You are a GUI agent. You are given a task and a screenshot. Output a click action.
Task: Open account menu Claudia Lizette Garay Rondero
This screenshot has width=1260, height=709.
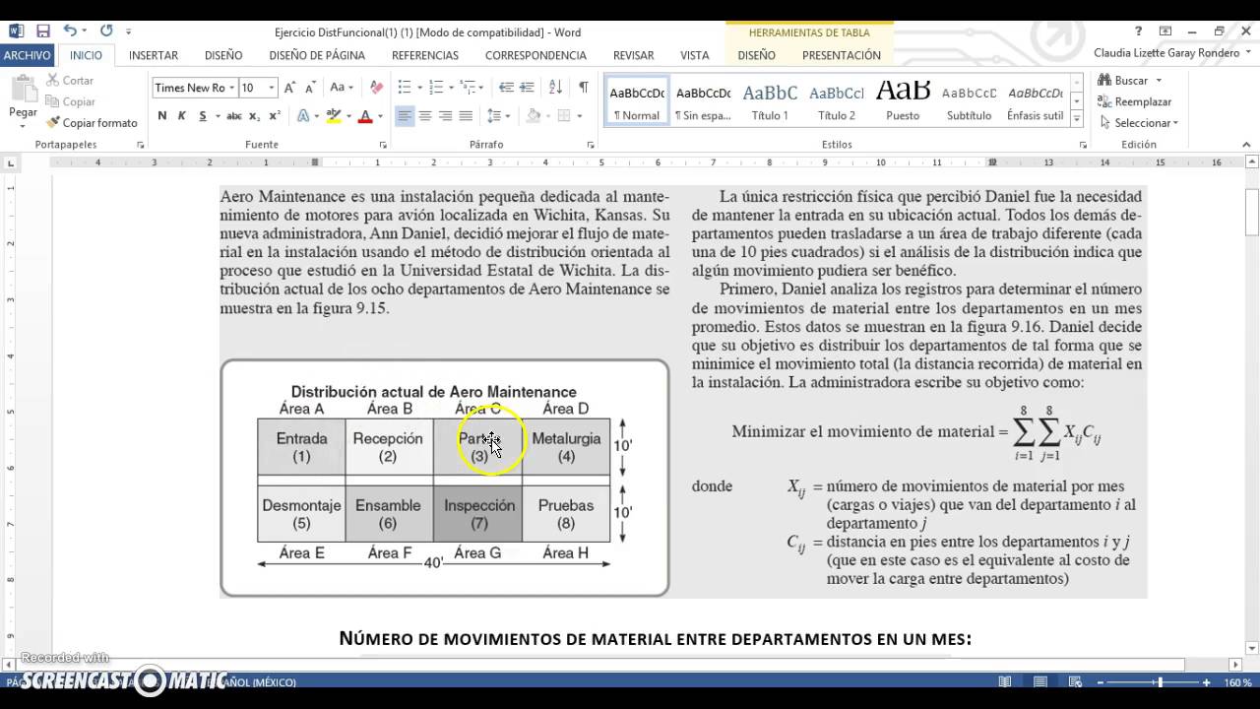(x=1170, y=53)
